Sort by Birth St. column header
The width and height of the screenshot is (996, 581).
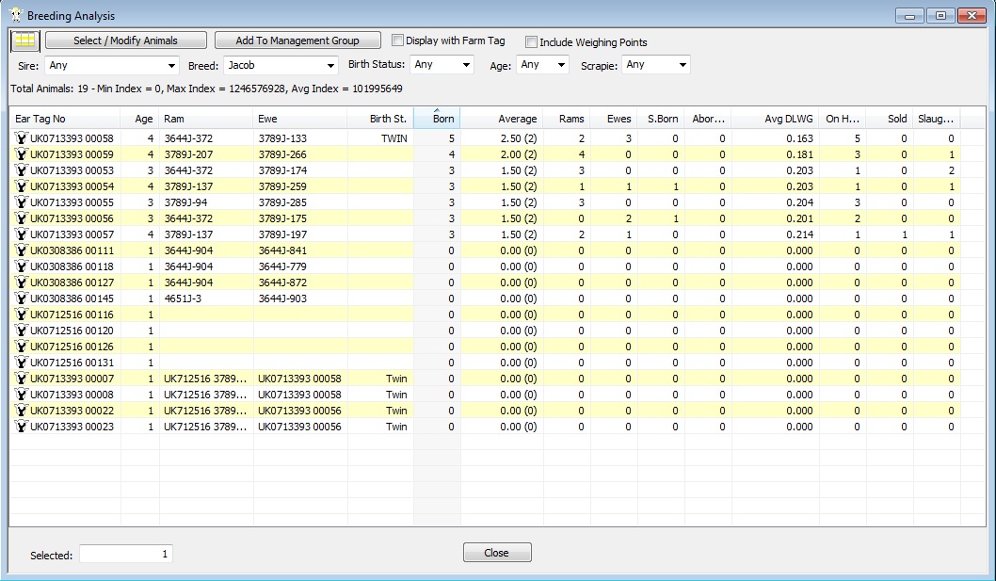(380, 119)
